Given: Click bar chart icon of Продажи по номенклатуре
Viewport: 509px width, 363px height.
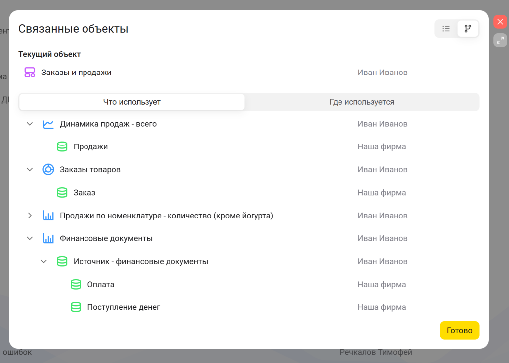Looking at the screenshot, I should tap(48, 216).
